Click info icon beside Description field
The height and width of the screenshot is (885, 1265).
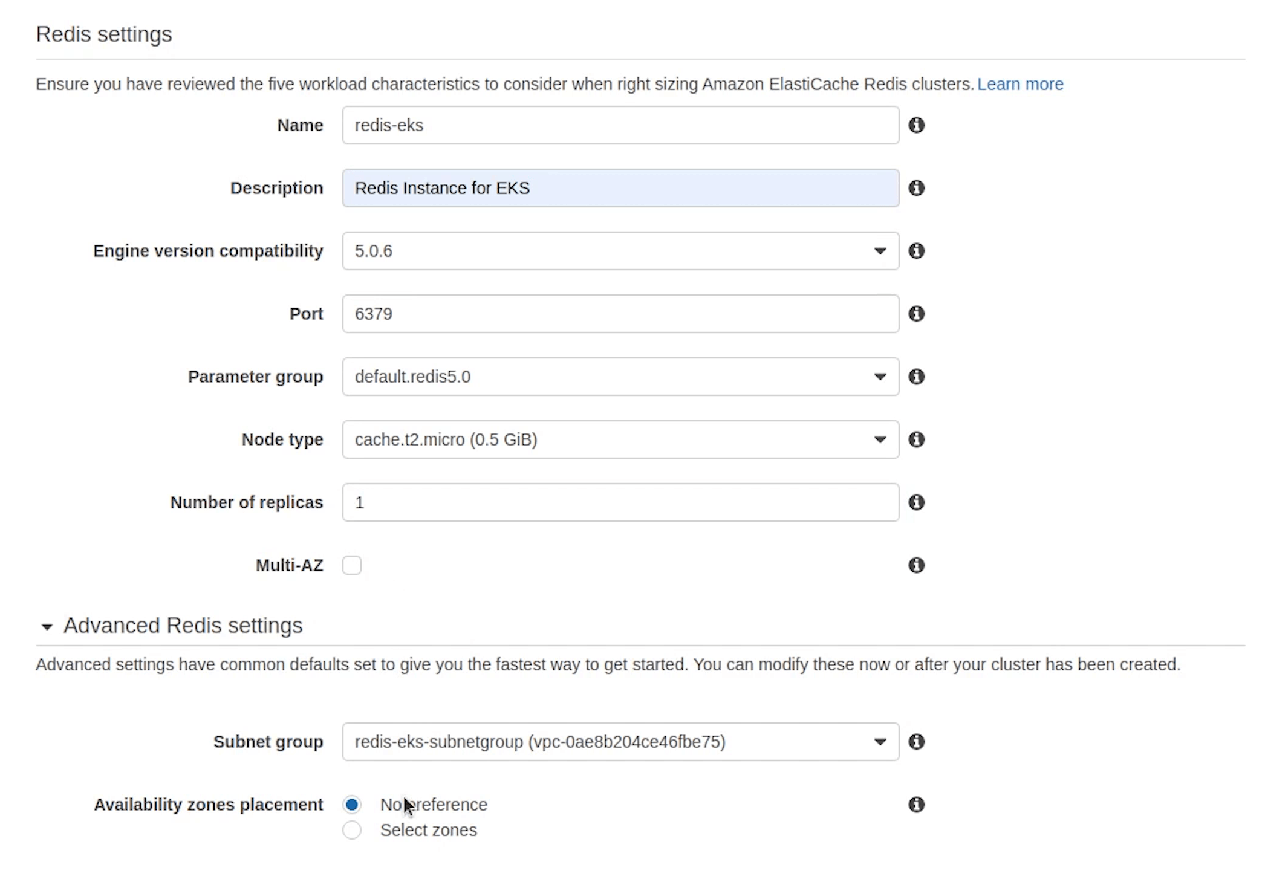916,188
